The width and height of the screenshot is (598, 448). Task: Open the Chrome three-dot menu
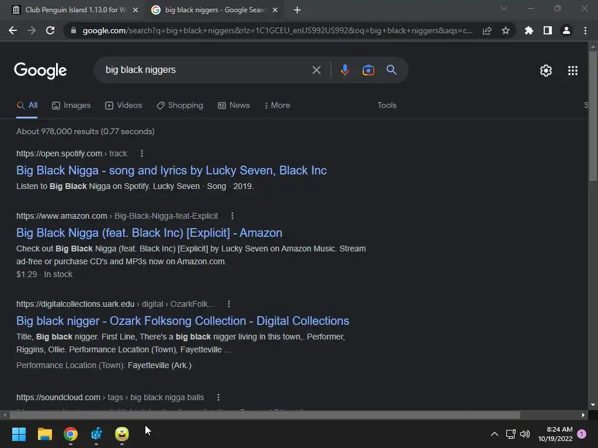[585, 30]
